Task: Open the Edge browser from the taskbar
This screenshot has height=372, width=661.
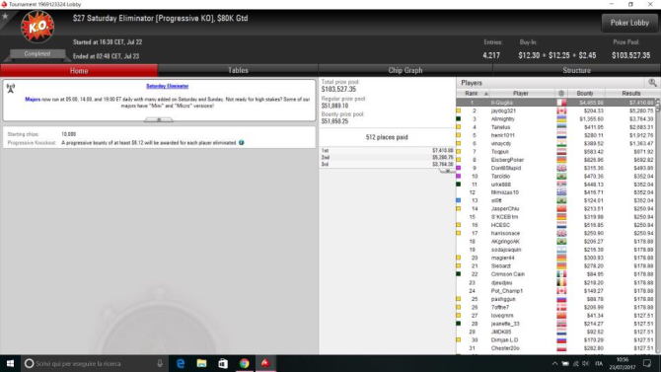Action: (x=181, y=363)
